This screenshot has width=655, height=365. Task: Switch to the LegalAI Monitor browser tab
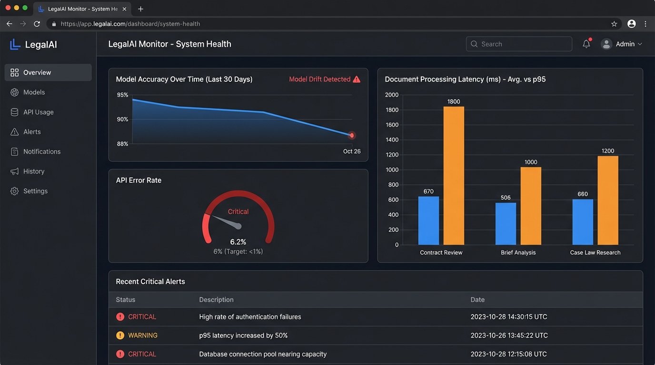click(82, 9)
